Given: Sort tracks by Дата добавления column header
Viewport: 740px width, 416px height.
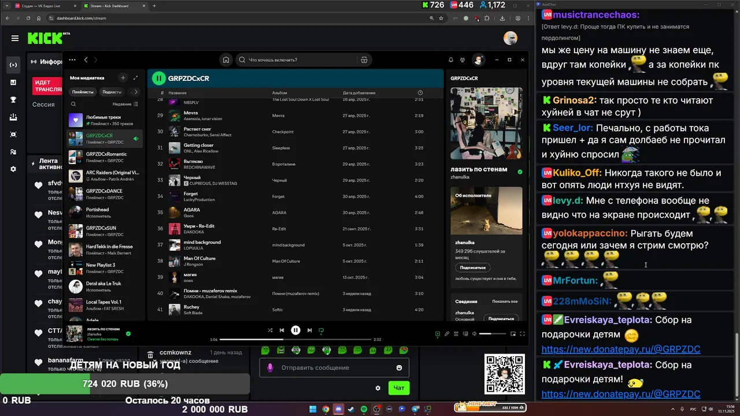Looking at the screenshot, I should pos(359,92).
